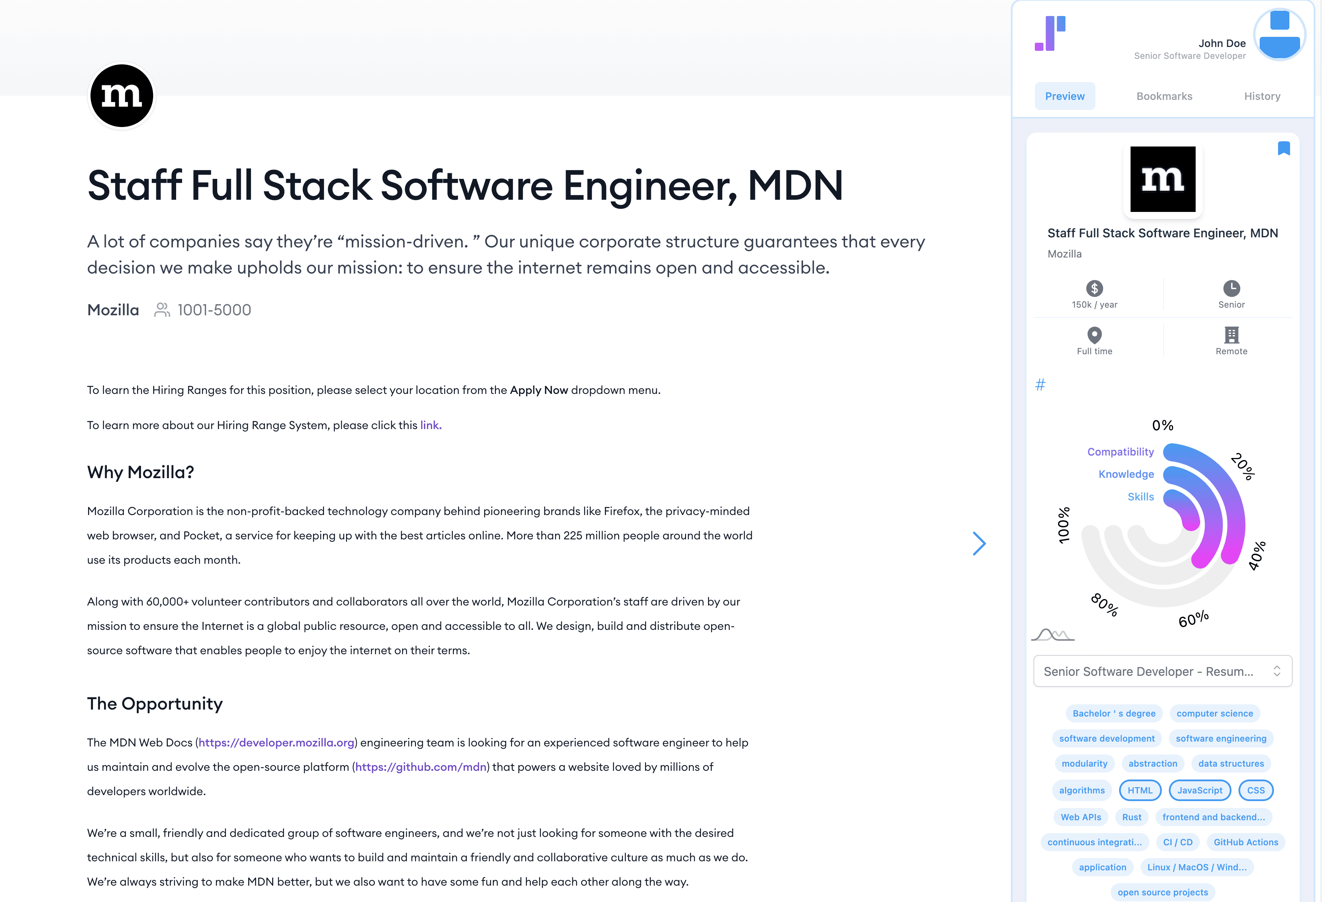1322x902 pixels.
Task: Click the GitHub Actions tag
Action: (x=1246, y=842)
